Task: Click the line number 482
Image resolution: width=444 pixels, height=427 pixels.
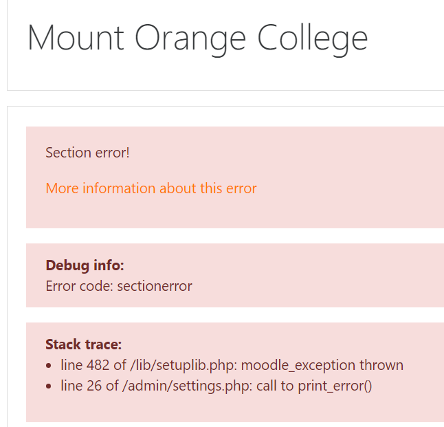Action: click(98, 365)
